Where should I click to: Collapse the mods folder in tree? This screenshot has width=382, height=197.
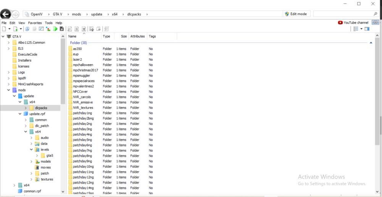pos(9,90)
